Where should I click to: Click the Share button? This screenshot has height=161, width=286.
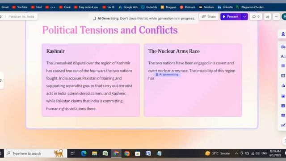point(209,17)
